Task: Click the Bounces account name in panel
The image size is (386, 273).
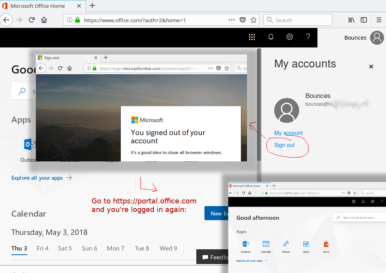Action: (318, 96)
